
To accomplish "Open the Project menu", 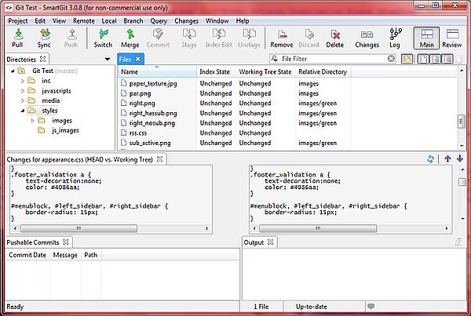I will click(x=18, y=20).
